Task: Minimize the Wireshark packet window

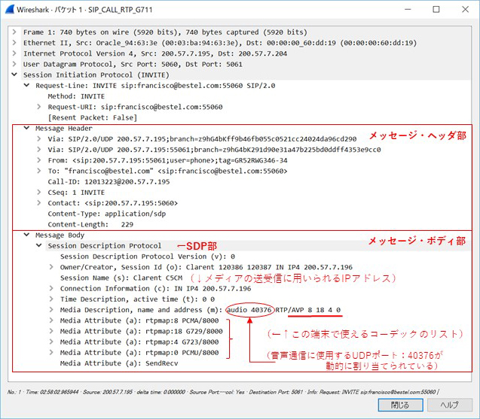Action: (408, 9)
